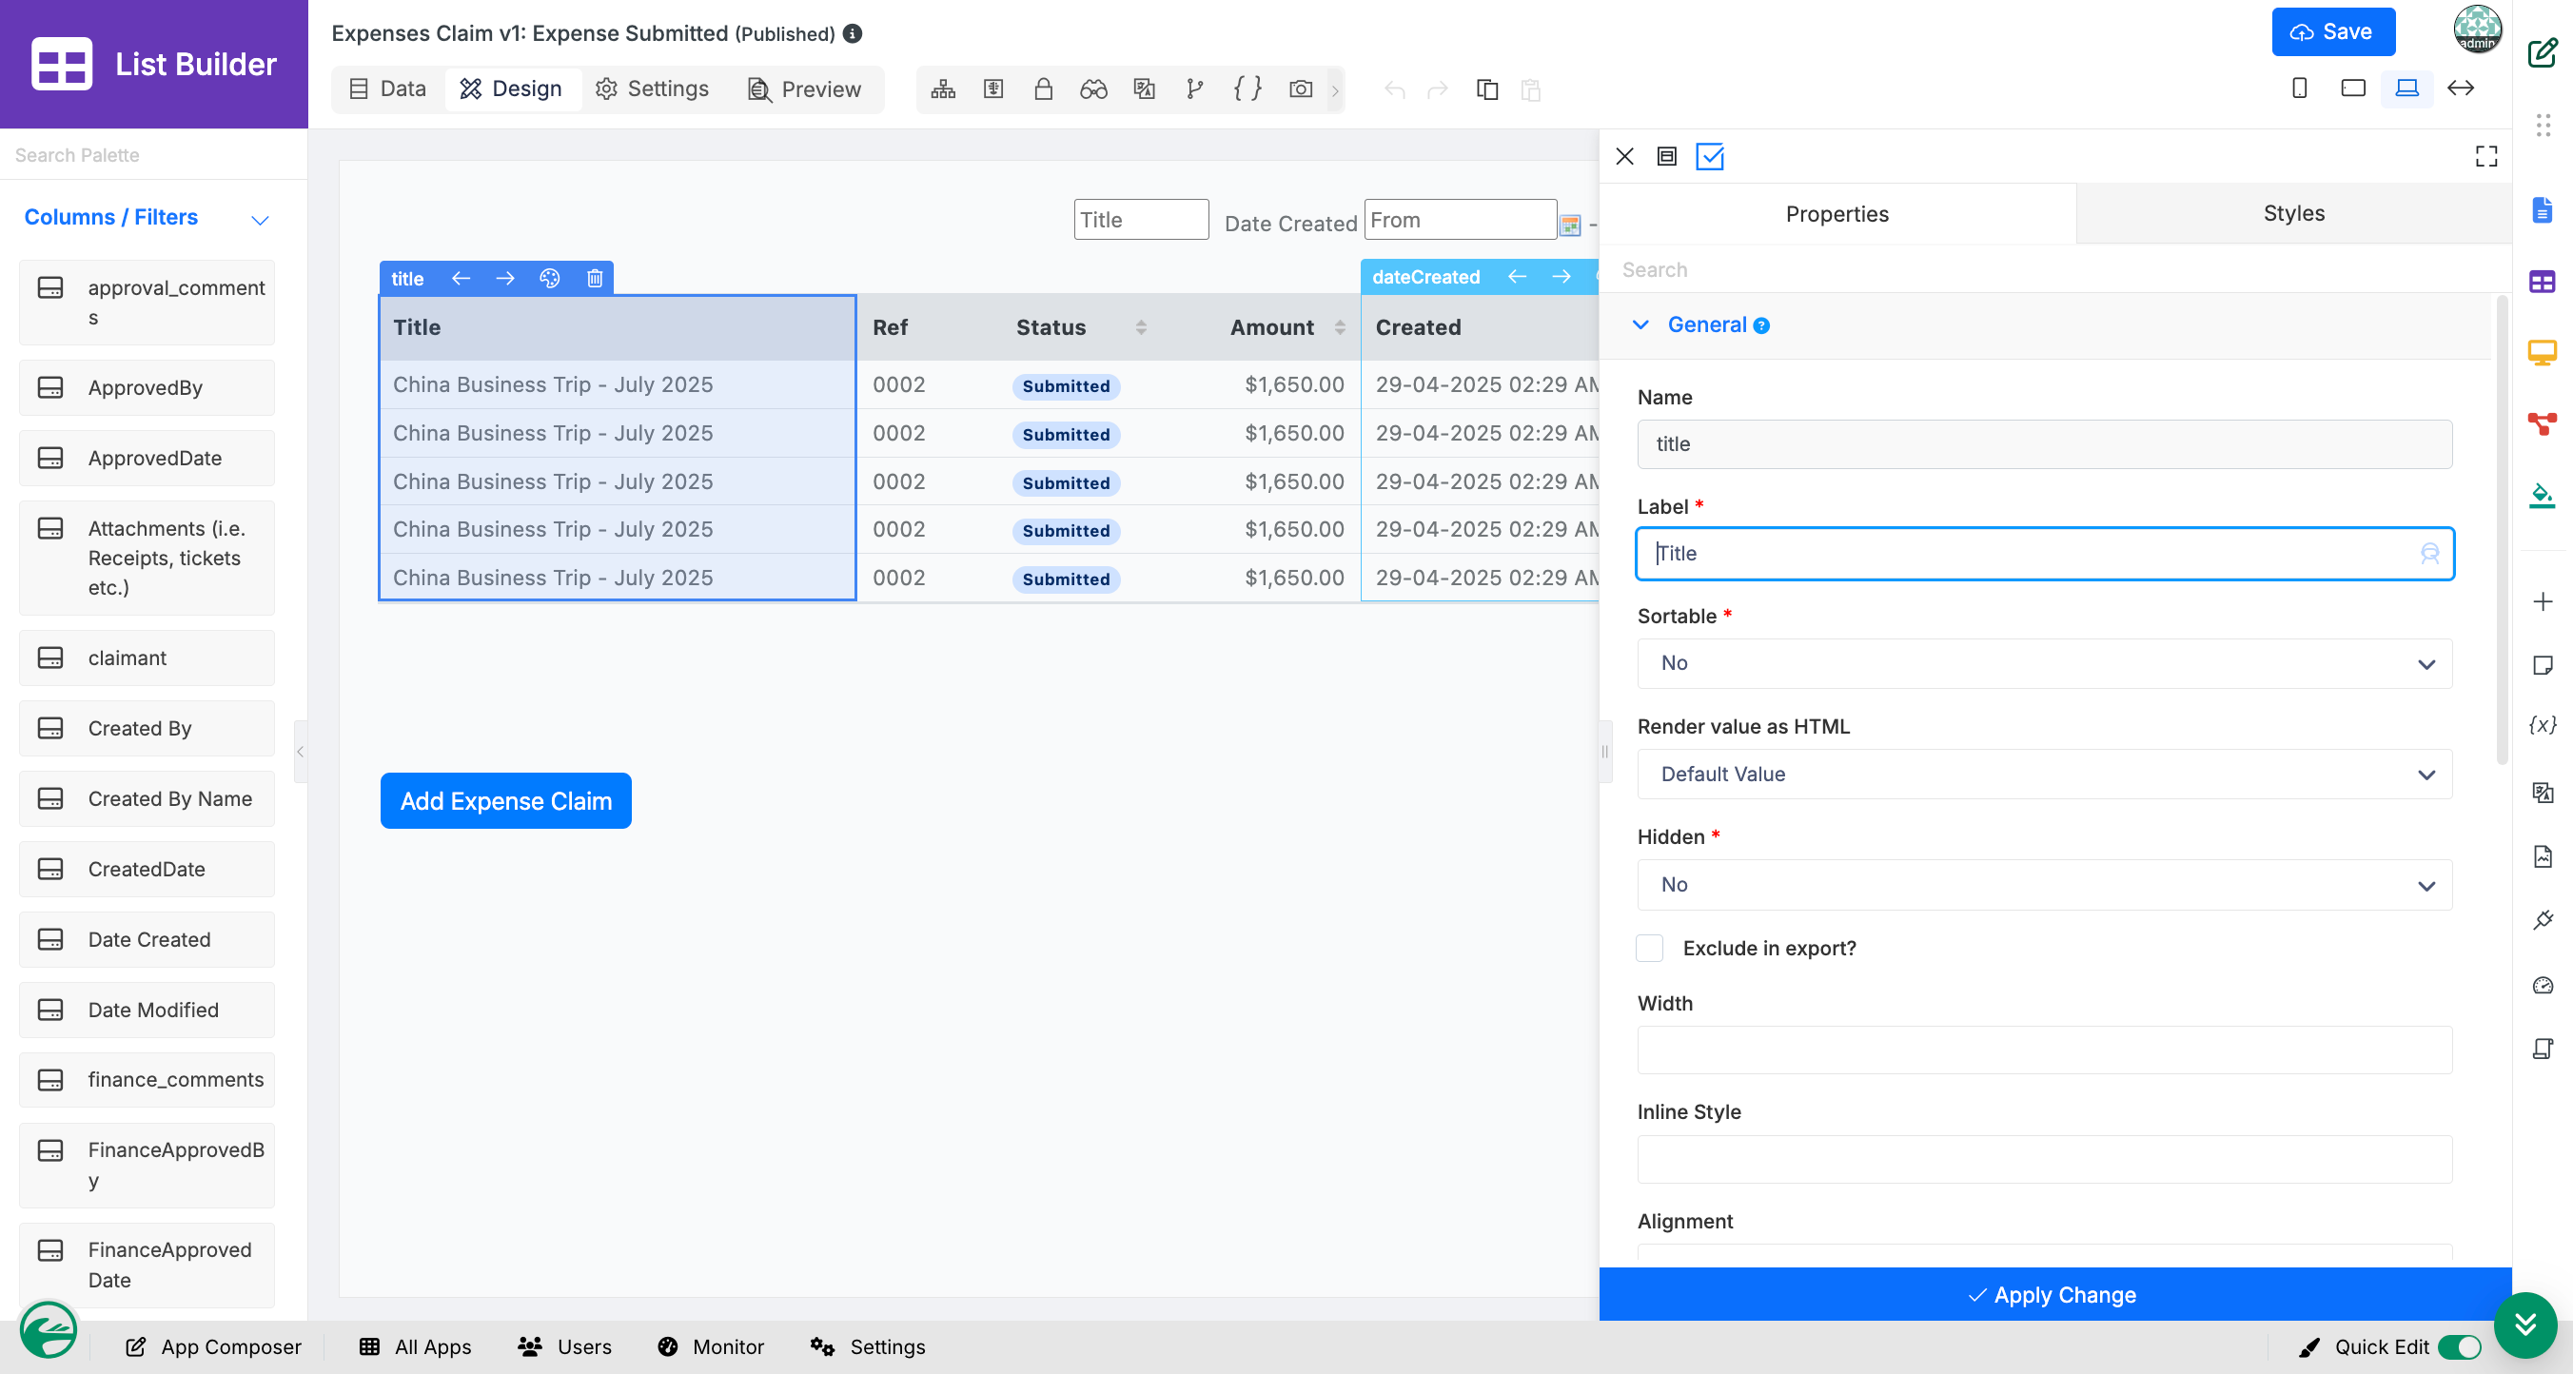
Task: Click the Width input field
Action: (x=2044, y=1050)
